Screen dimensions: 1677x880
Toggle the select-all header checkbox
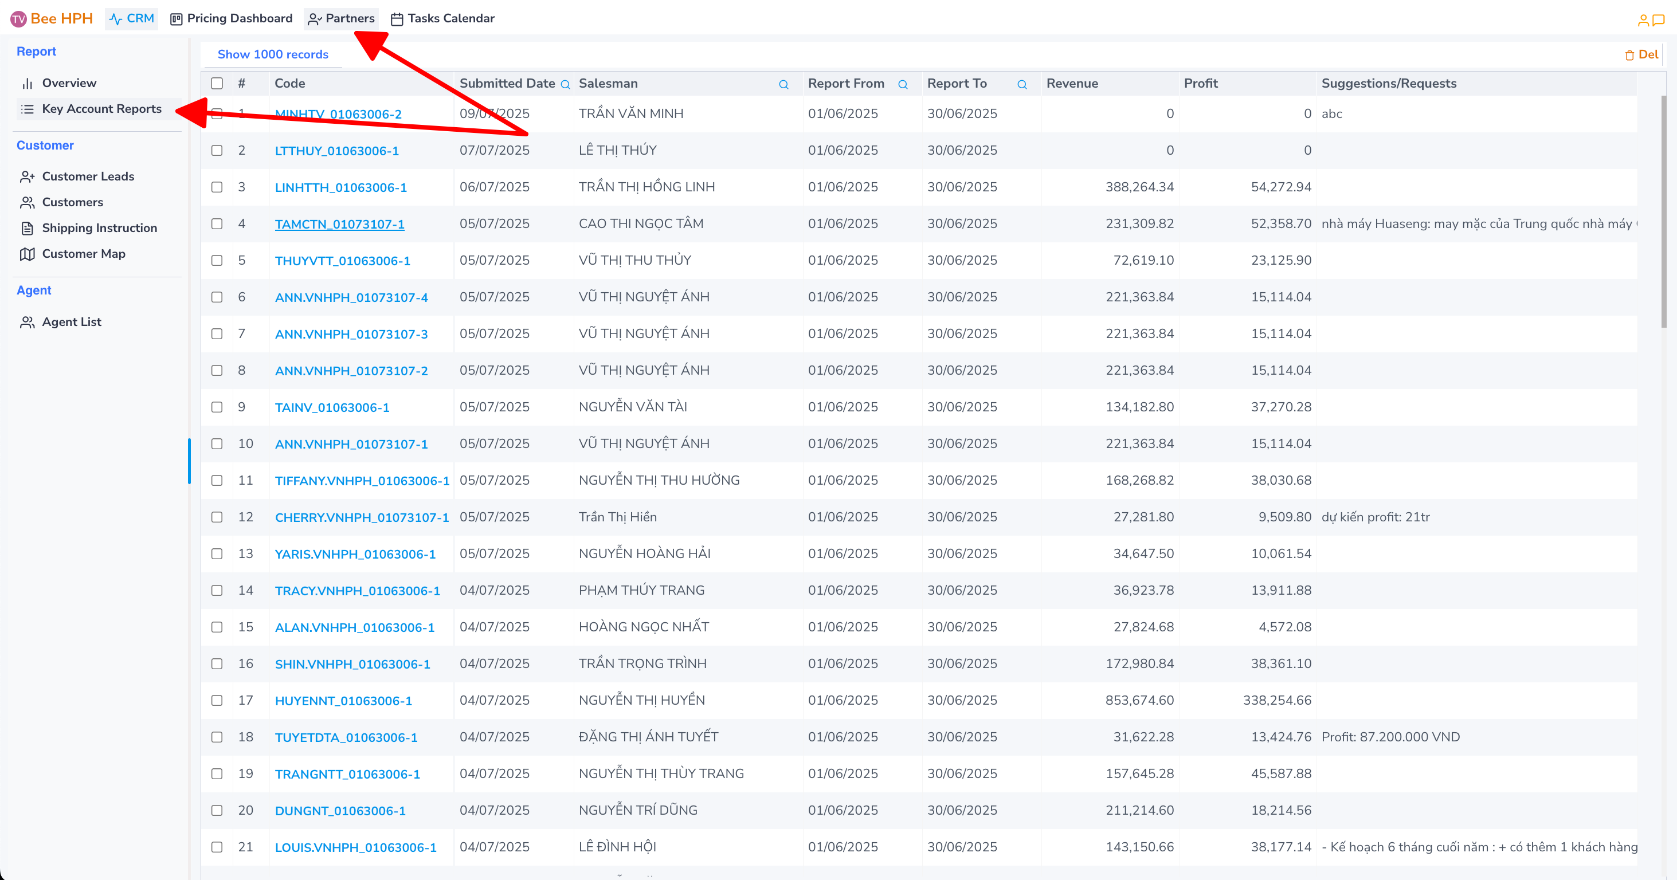coord(217,83)
